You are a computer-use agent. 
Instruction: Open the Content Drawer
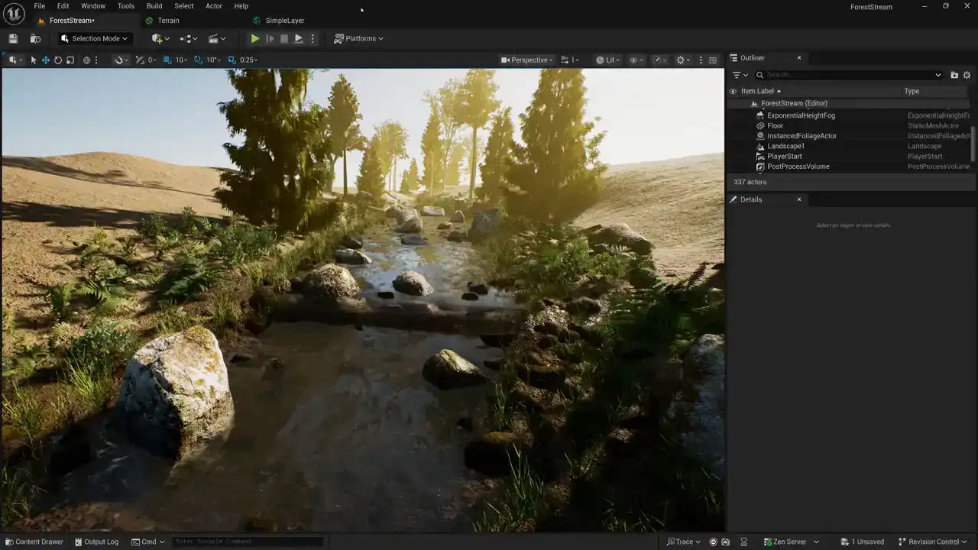[34, 542]
